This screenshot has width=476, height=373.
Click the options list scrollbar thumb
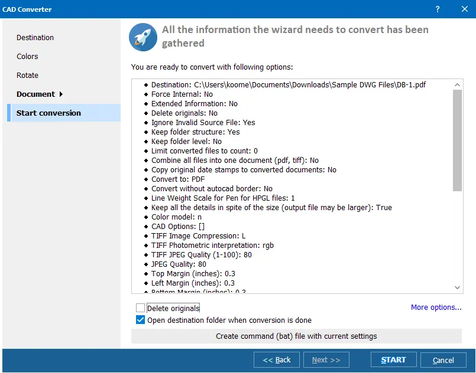(x=457, y=140)
